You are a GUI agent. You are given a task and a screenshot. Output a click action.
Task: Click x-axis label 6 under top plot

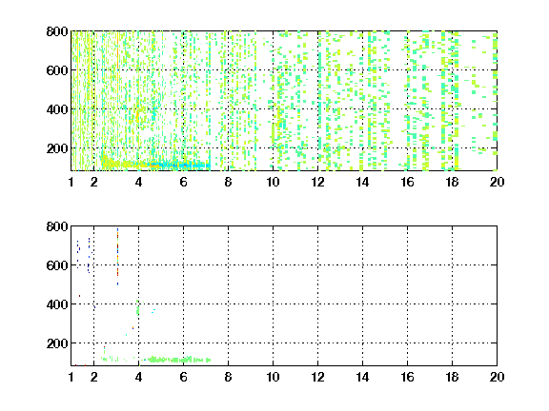point(183,182)
